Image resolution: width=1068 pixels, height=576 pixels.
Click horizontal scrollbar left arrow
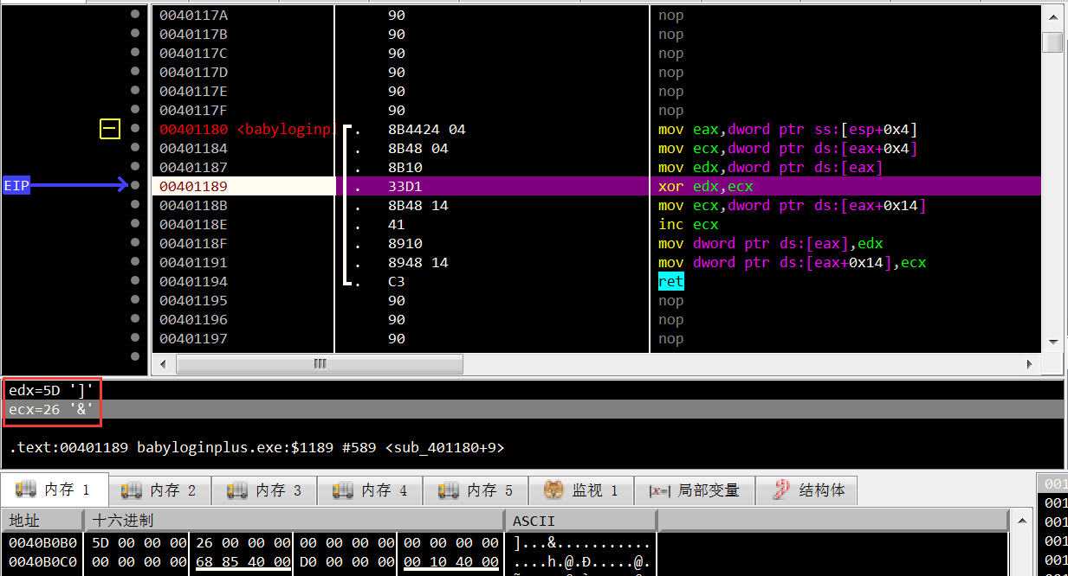tap(164, 364)
